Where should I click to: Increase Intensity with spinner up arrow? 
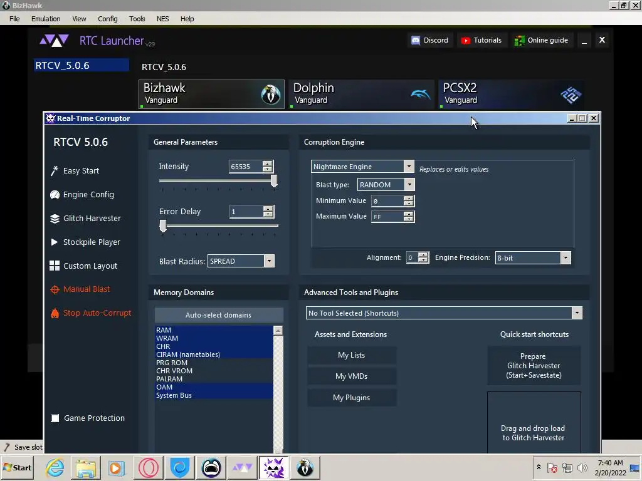(267, 163)
